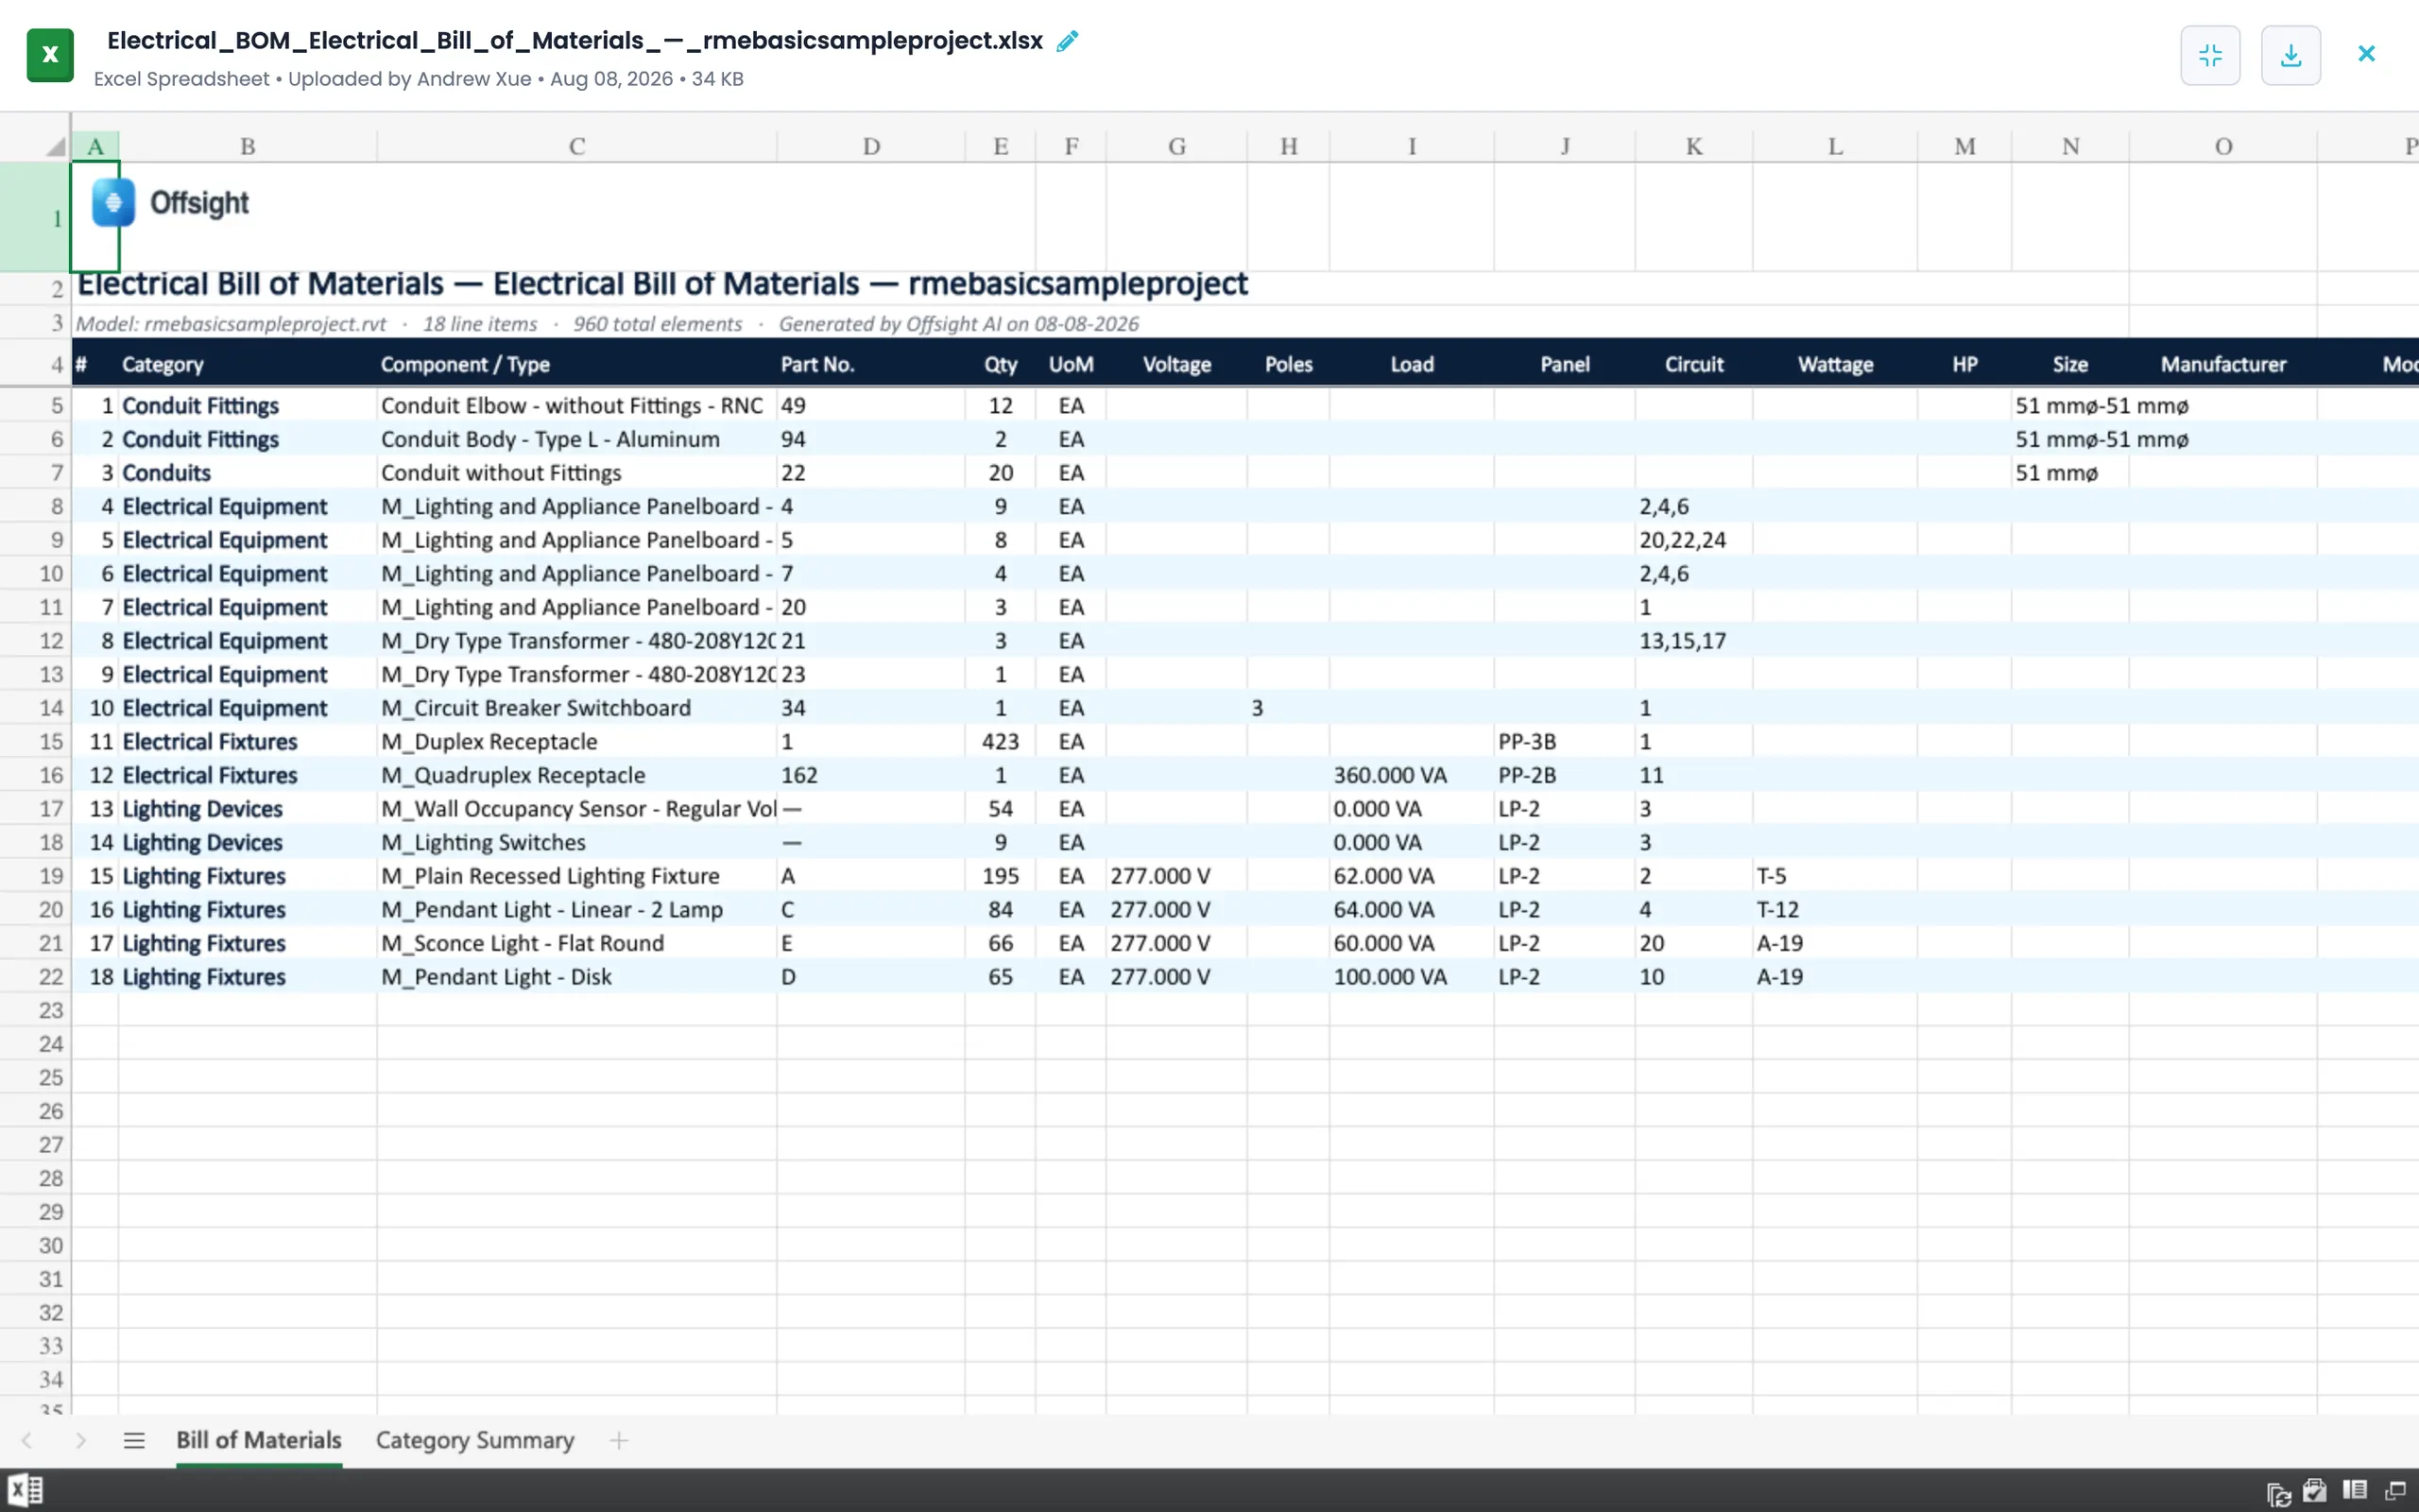Exit full screen with the collapse icon

(2210, 55)
